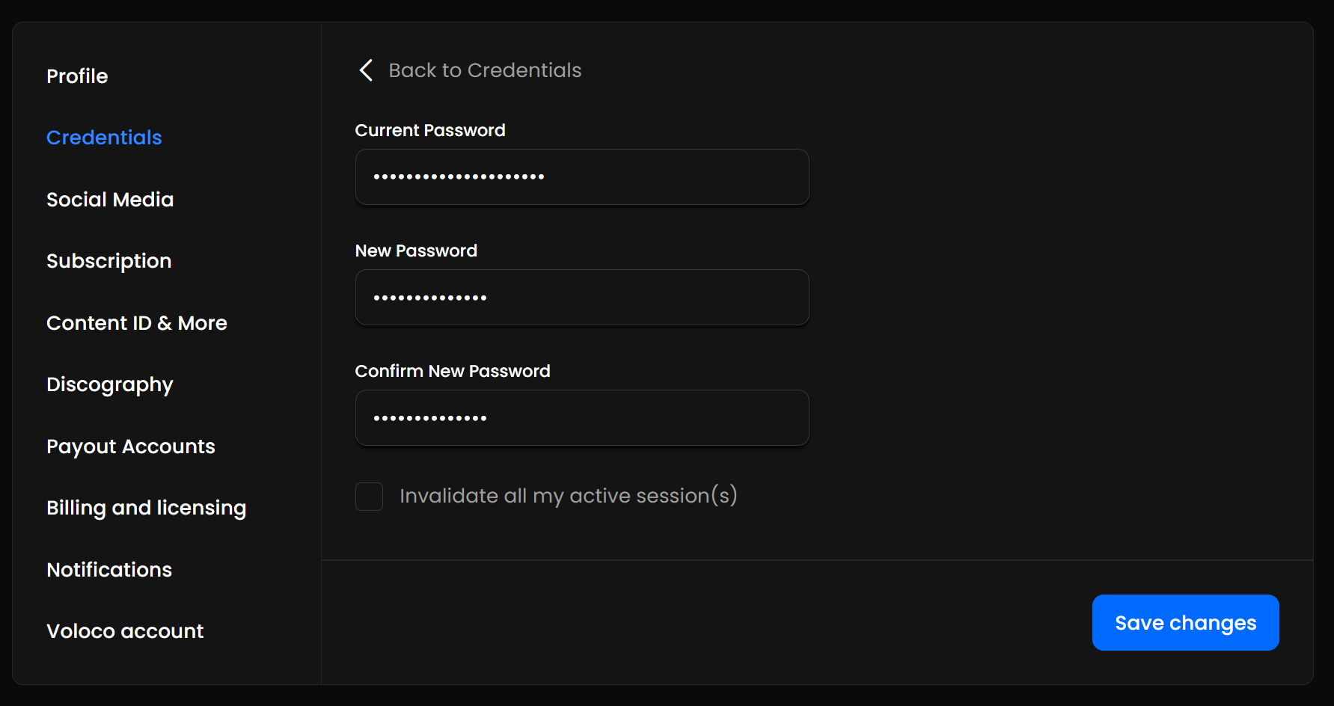Go to Notifications settings

coord(109,570)
